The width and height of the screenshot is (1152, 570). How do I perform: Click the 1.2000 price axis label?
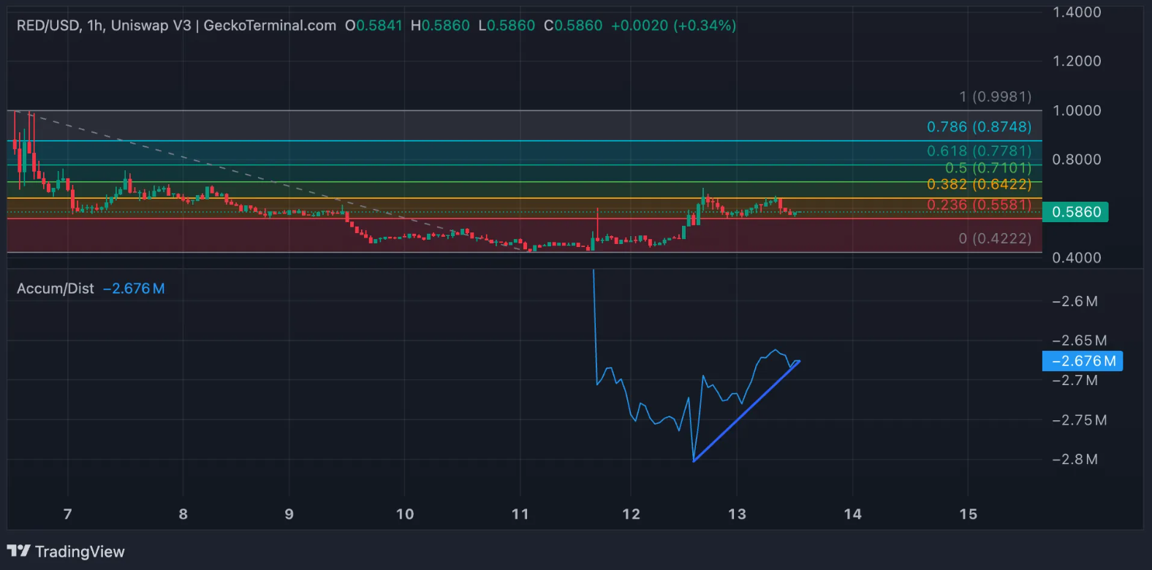[1076, 61]
